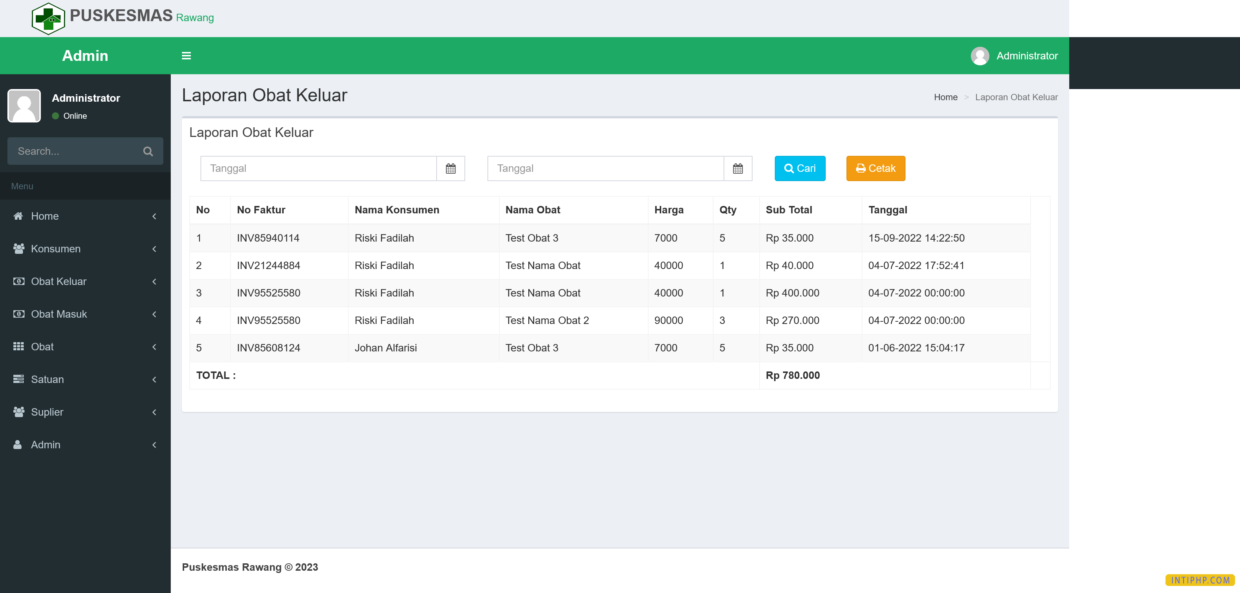
Task: Follow the Home breadcrumb link
Action: point(945,97)
